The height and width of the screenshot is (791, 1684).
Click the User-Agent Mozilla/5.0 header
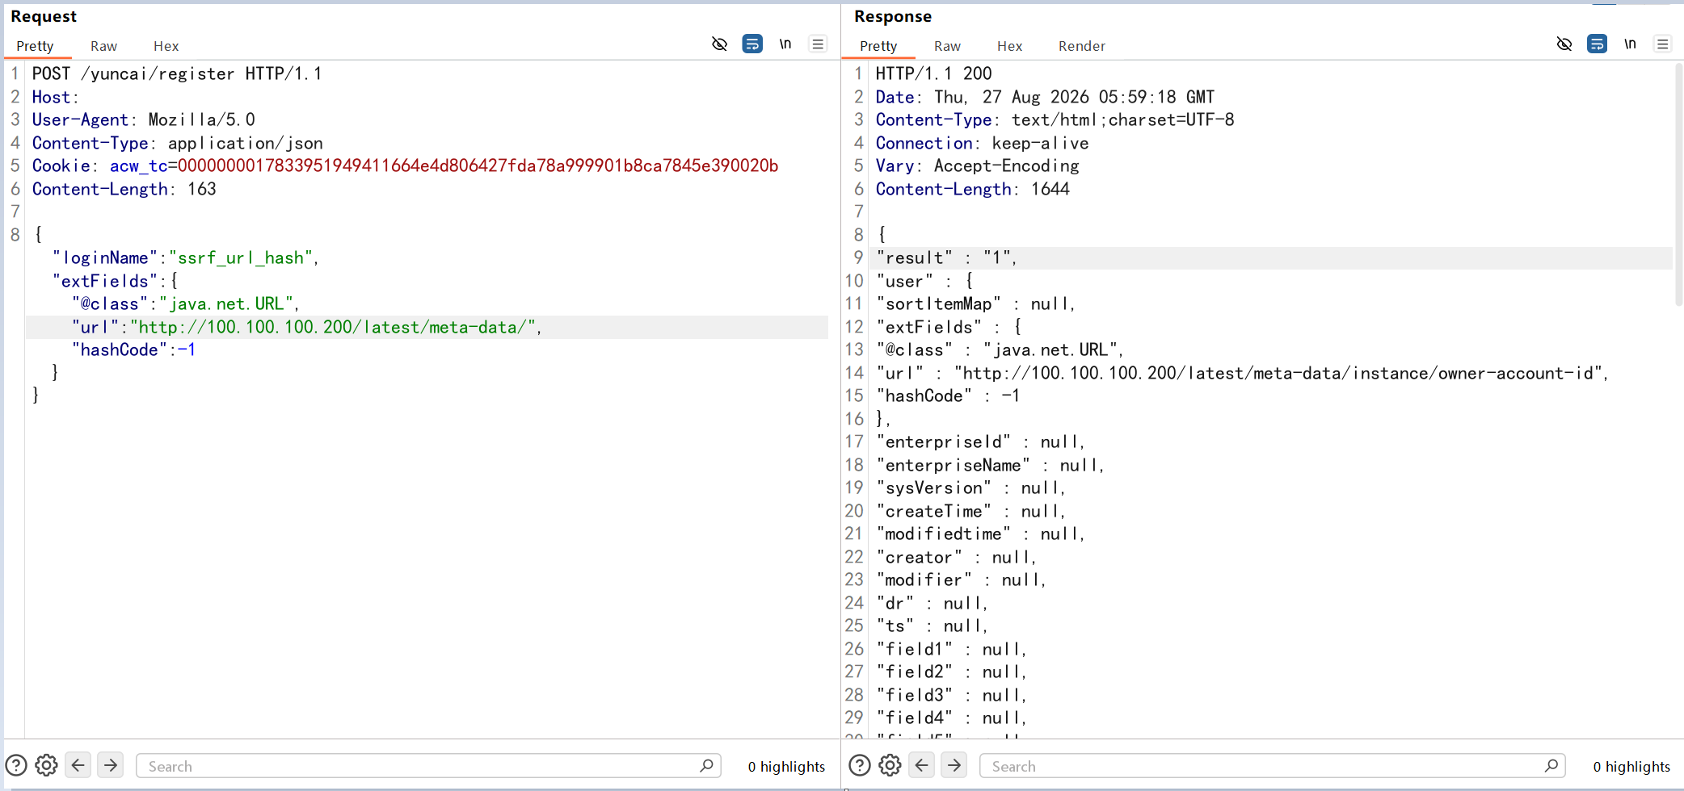click(143, 119)
